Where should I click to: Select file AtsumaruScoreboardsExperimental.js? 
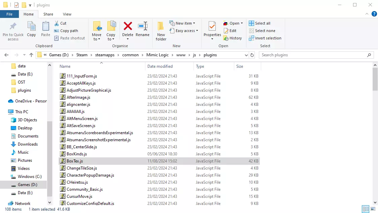pyautogui.click(x=159, y=132)
